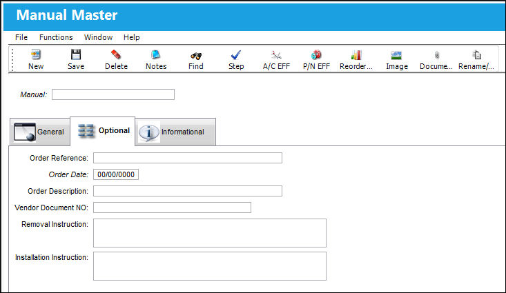Screen dimensions: 506x293
Task: Focus the Order Description field
Action: [x=188, y=191]
